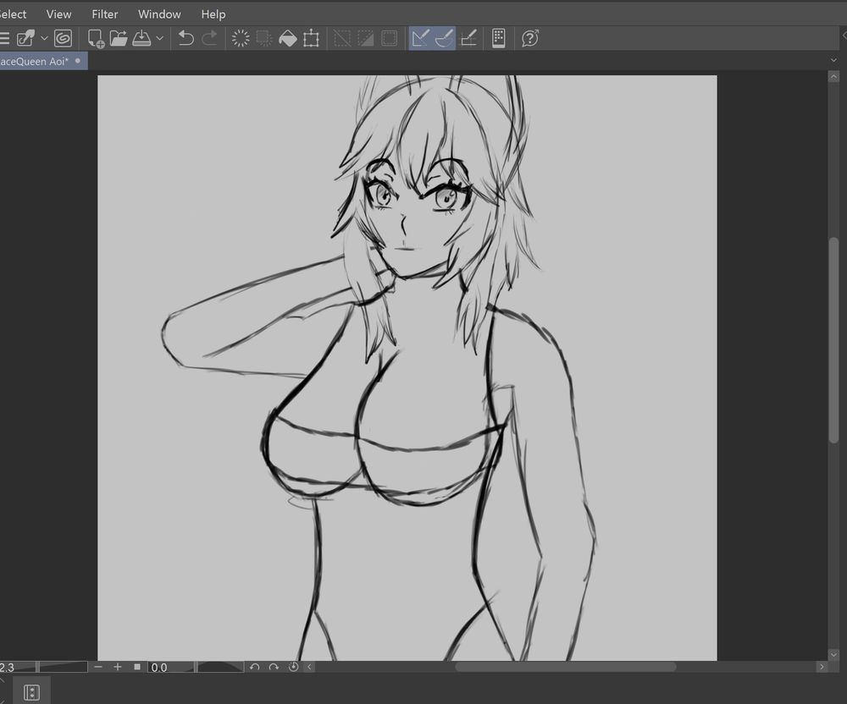Switch to the SpaceQueen Aoi canvas tab
Image resolution: width=847 pixels, height=704 pixels.
[43, 61]
